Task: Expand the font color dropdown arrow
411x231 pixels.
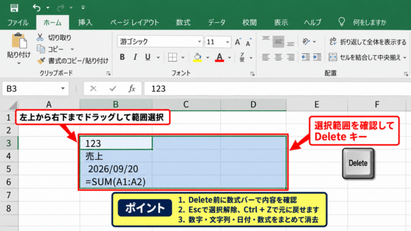Action: 229,57
